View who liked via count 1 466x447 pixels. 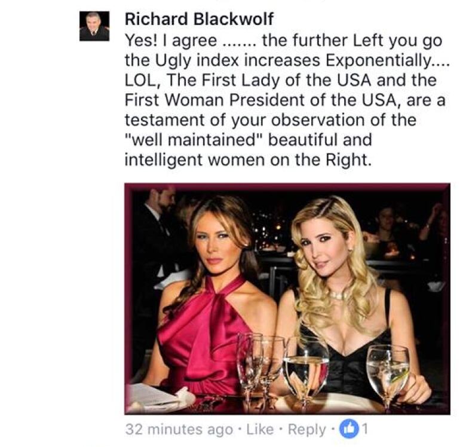[x=365, y=428]
